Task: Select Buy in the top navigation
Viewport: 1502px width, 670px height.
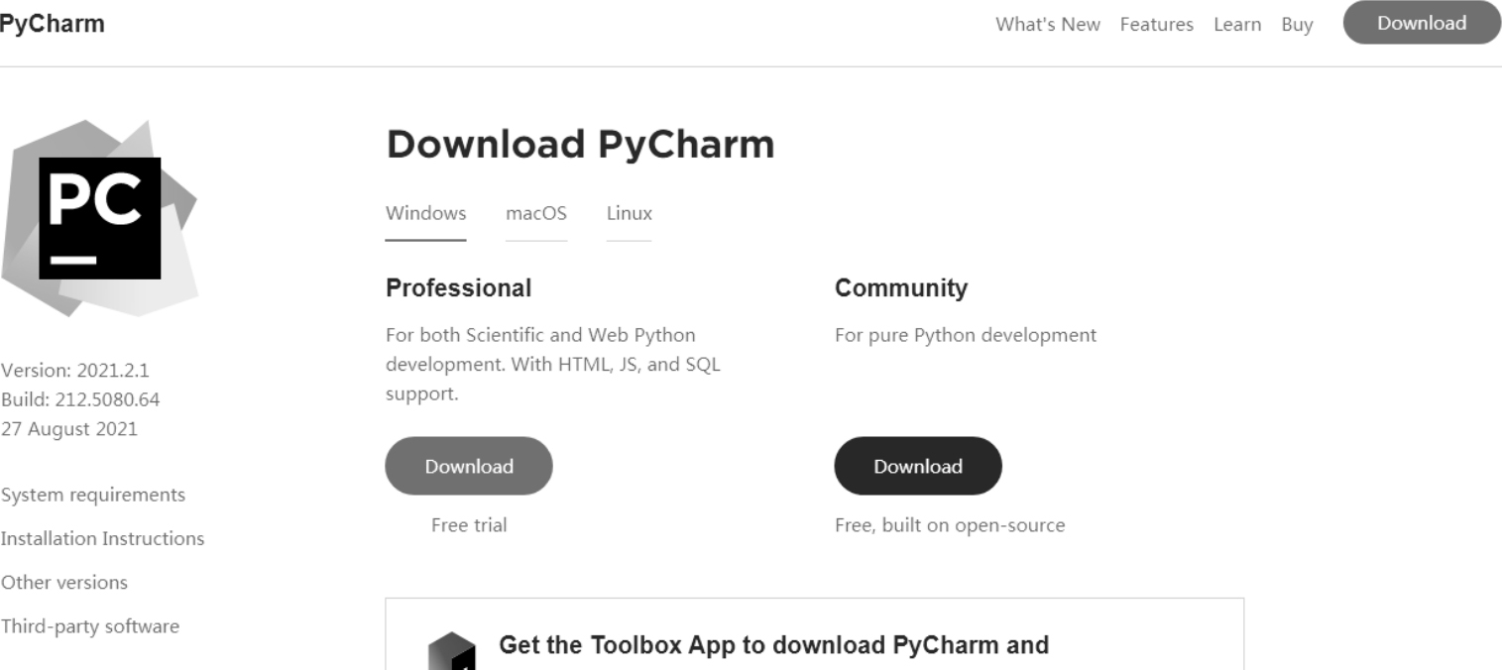Action: point(1296,25)
